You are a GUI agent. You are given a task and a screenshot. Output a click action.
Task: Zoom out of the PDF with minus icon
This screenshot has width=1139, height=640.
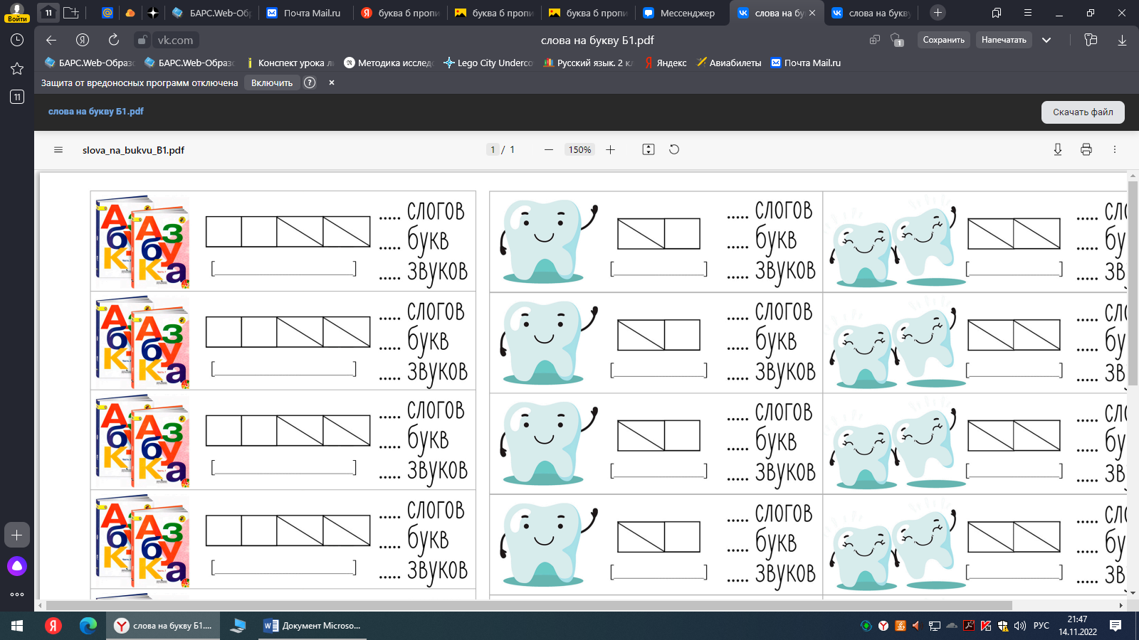point(548,150)
